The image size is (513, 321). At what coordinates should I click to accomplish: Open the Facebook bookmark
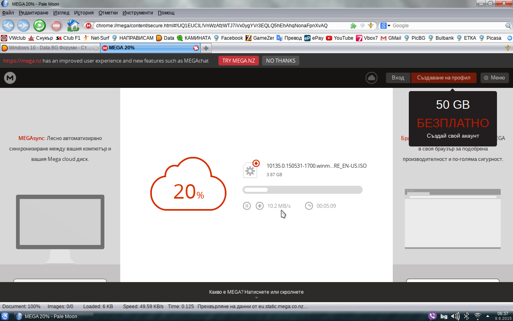click(228, 38)
